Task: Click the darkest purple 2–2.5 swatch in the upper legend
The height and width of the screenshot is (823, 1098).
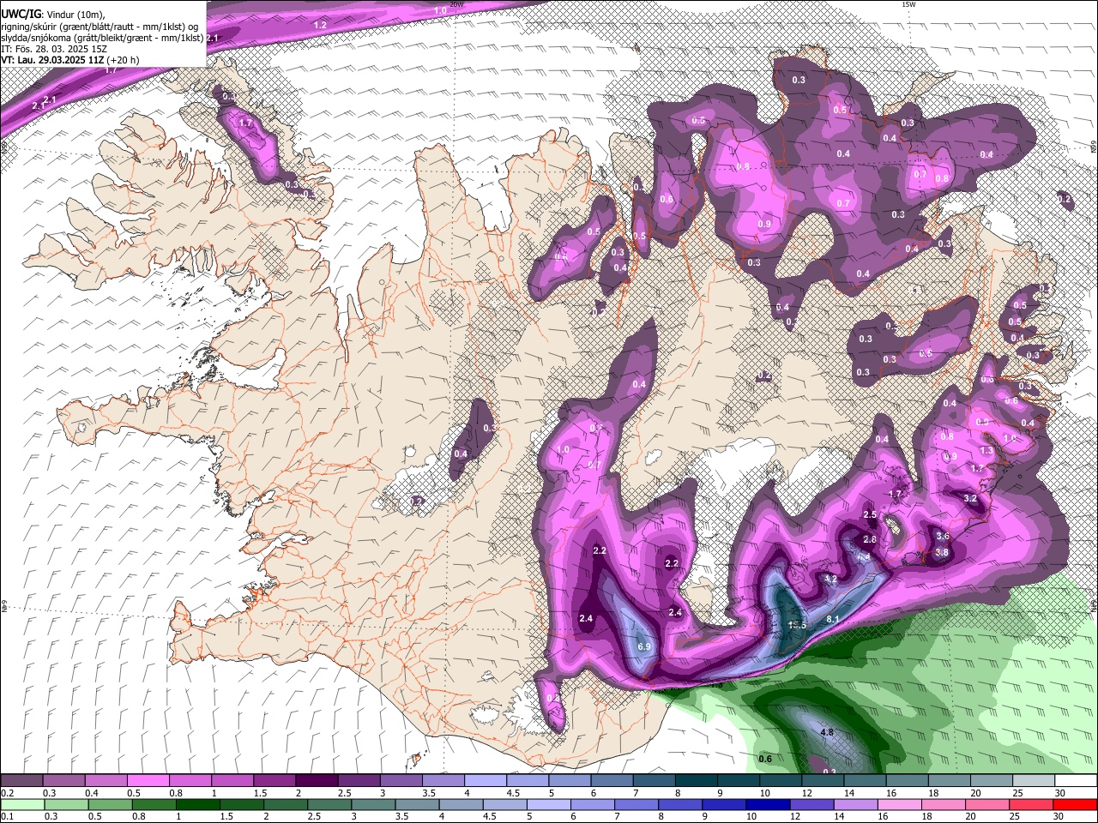Action: point(317,780)
